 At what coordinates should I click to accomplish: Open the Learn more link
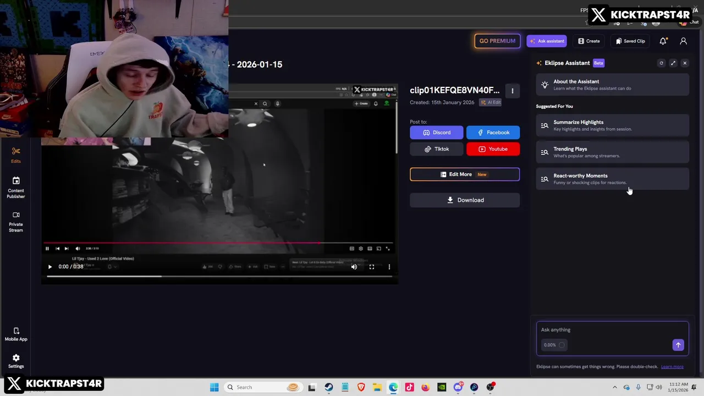click(x=672, y=367)
